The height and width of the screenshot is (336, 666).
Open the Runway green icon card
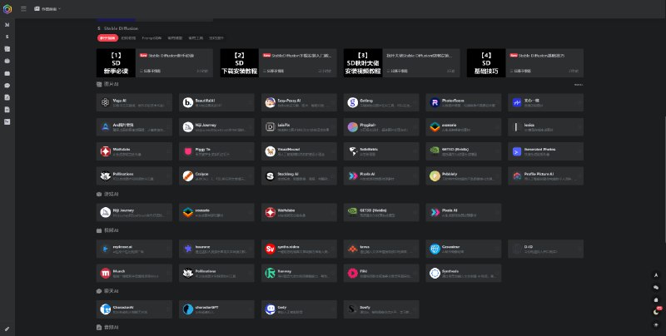[299, 274]
